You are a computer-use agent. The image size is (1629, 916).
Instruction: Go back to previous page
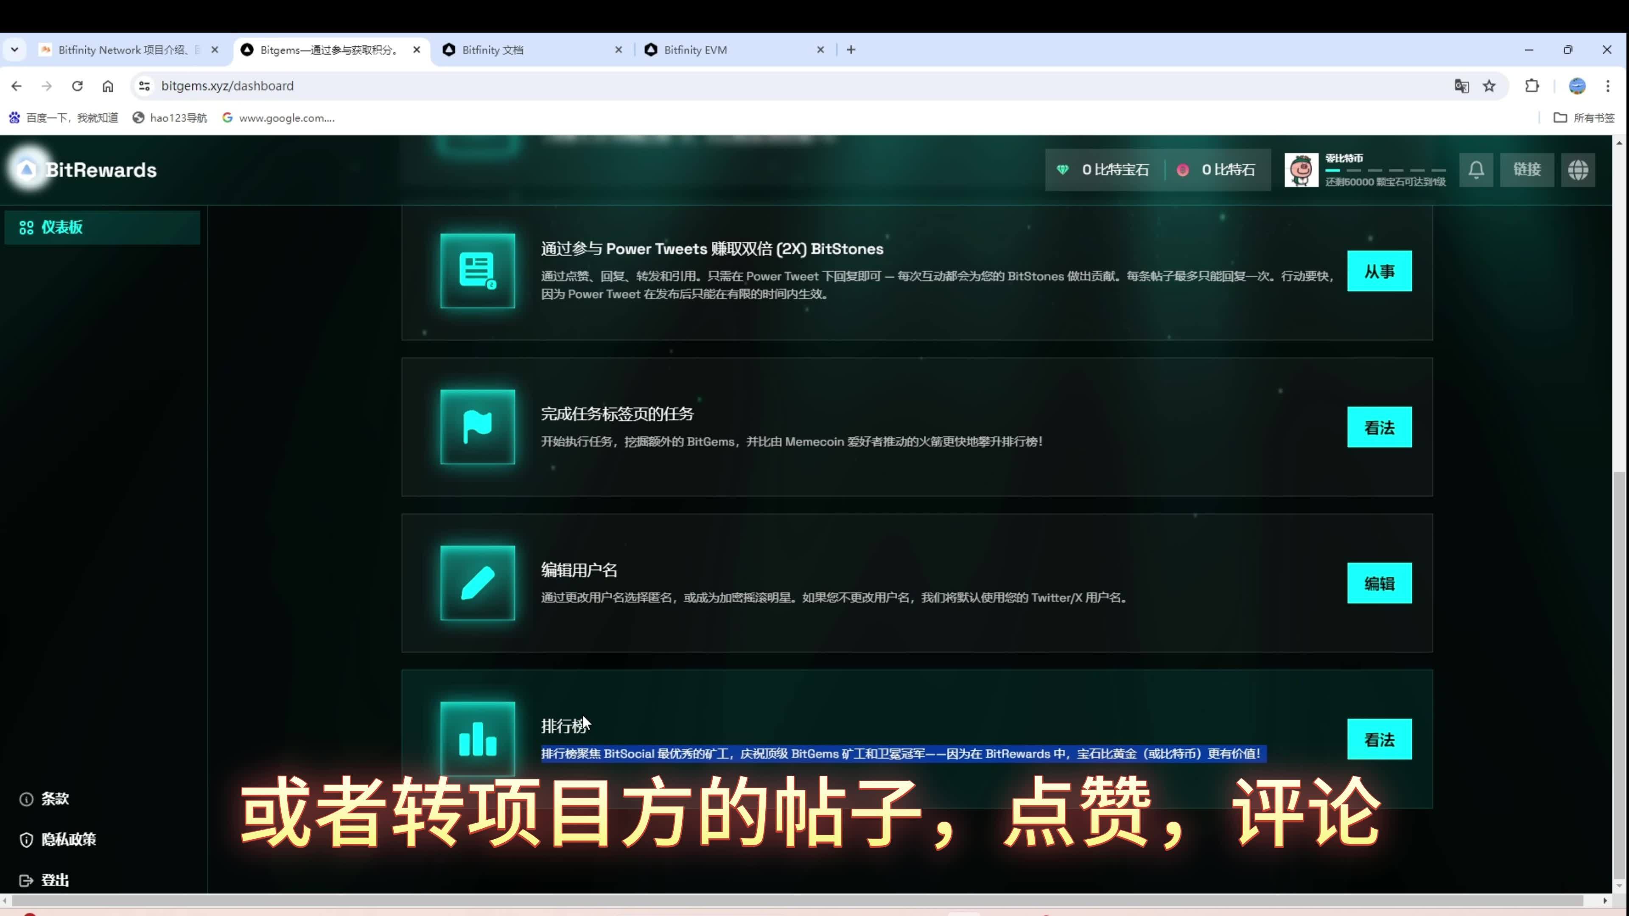(17, 86)
